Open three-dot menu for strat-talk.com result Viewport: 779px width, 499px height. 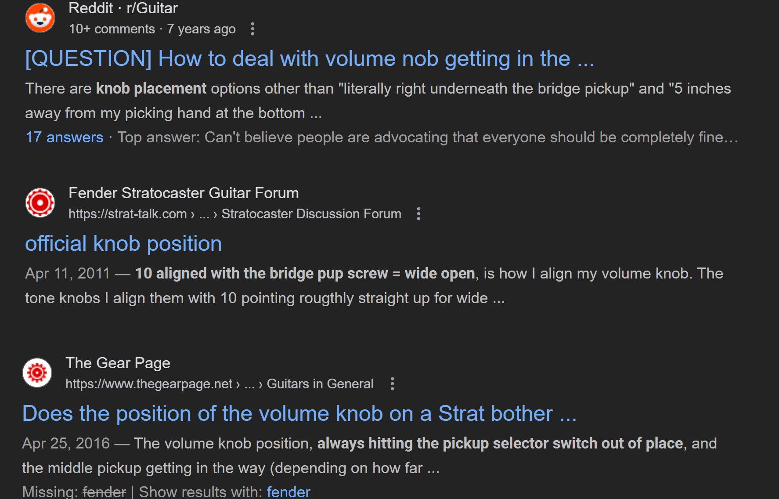point(418,214)
